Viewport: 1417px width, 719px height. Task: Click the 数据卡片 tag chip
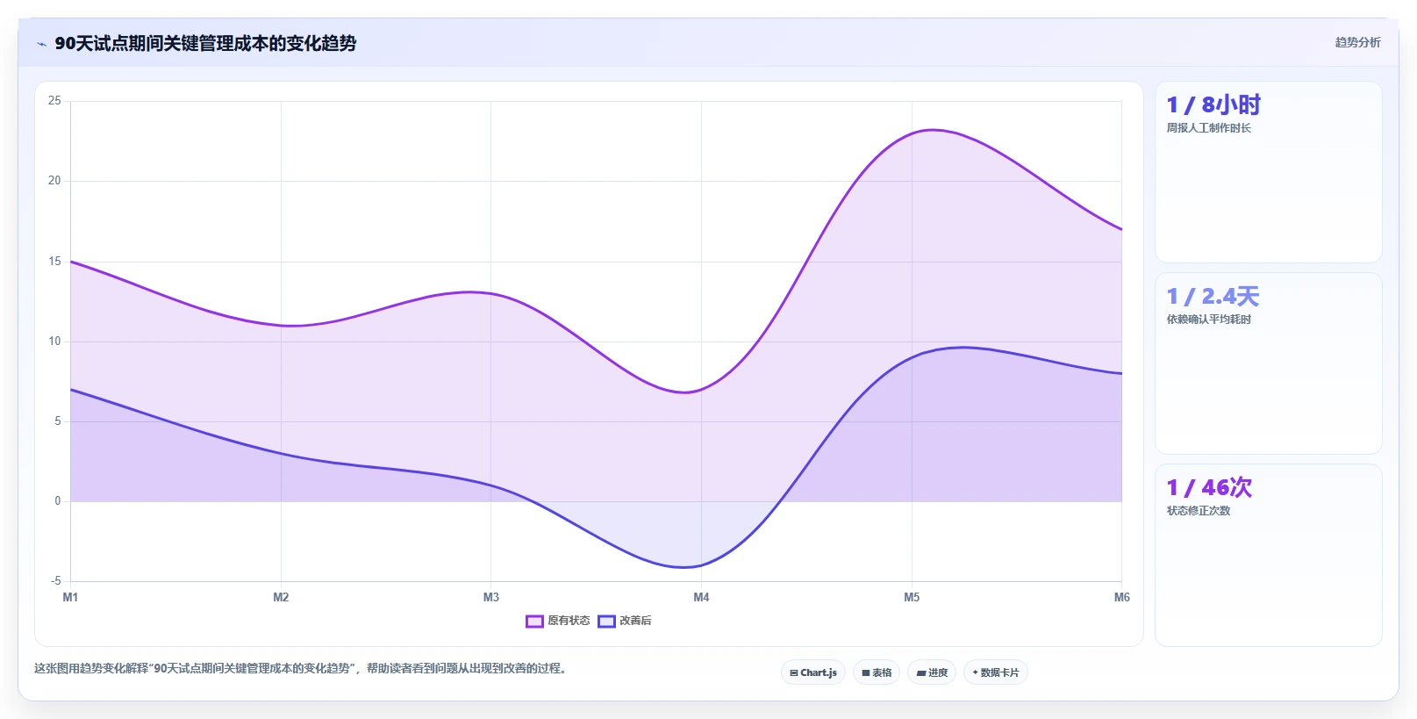996,672
